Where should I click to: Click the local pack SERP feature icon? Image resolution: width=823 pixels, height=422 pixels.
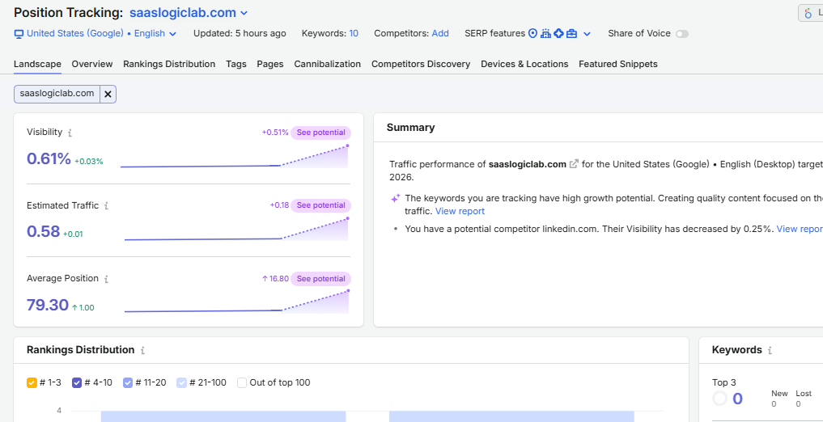532,34
